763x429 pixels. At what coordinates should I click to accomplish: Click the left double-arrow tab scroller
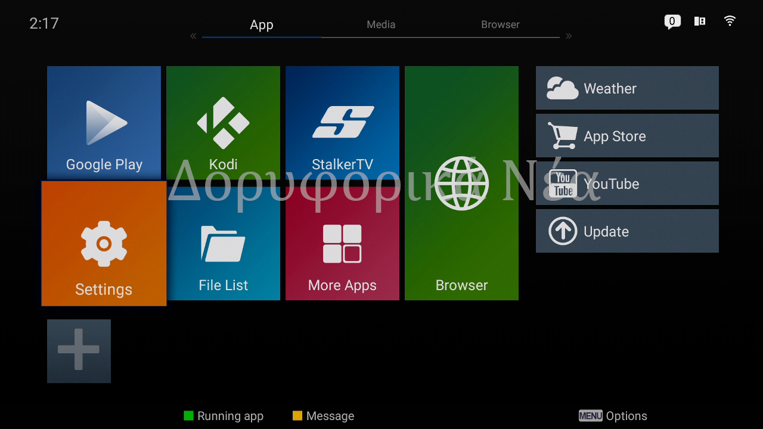point(193,36)
